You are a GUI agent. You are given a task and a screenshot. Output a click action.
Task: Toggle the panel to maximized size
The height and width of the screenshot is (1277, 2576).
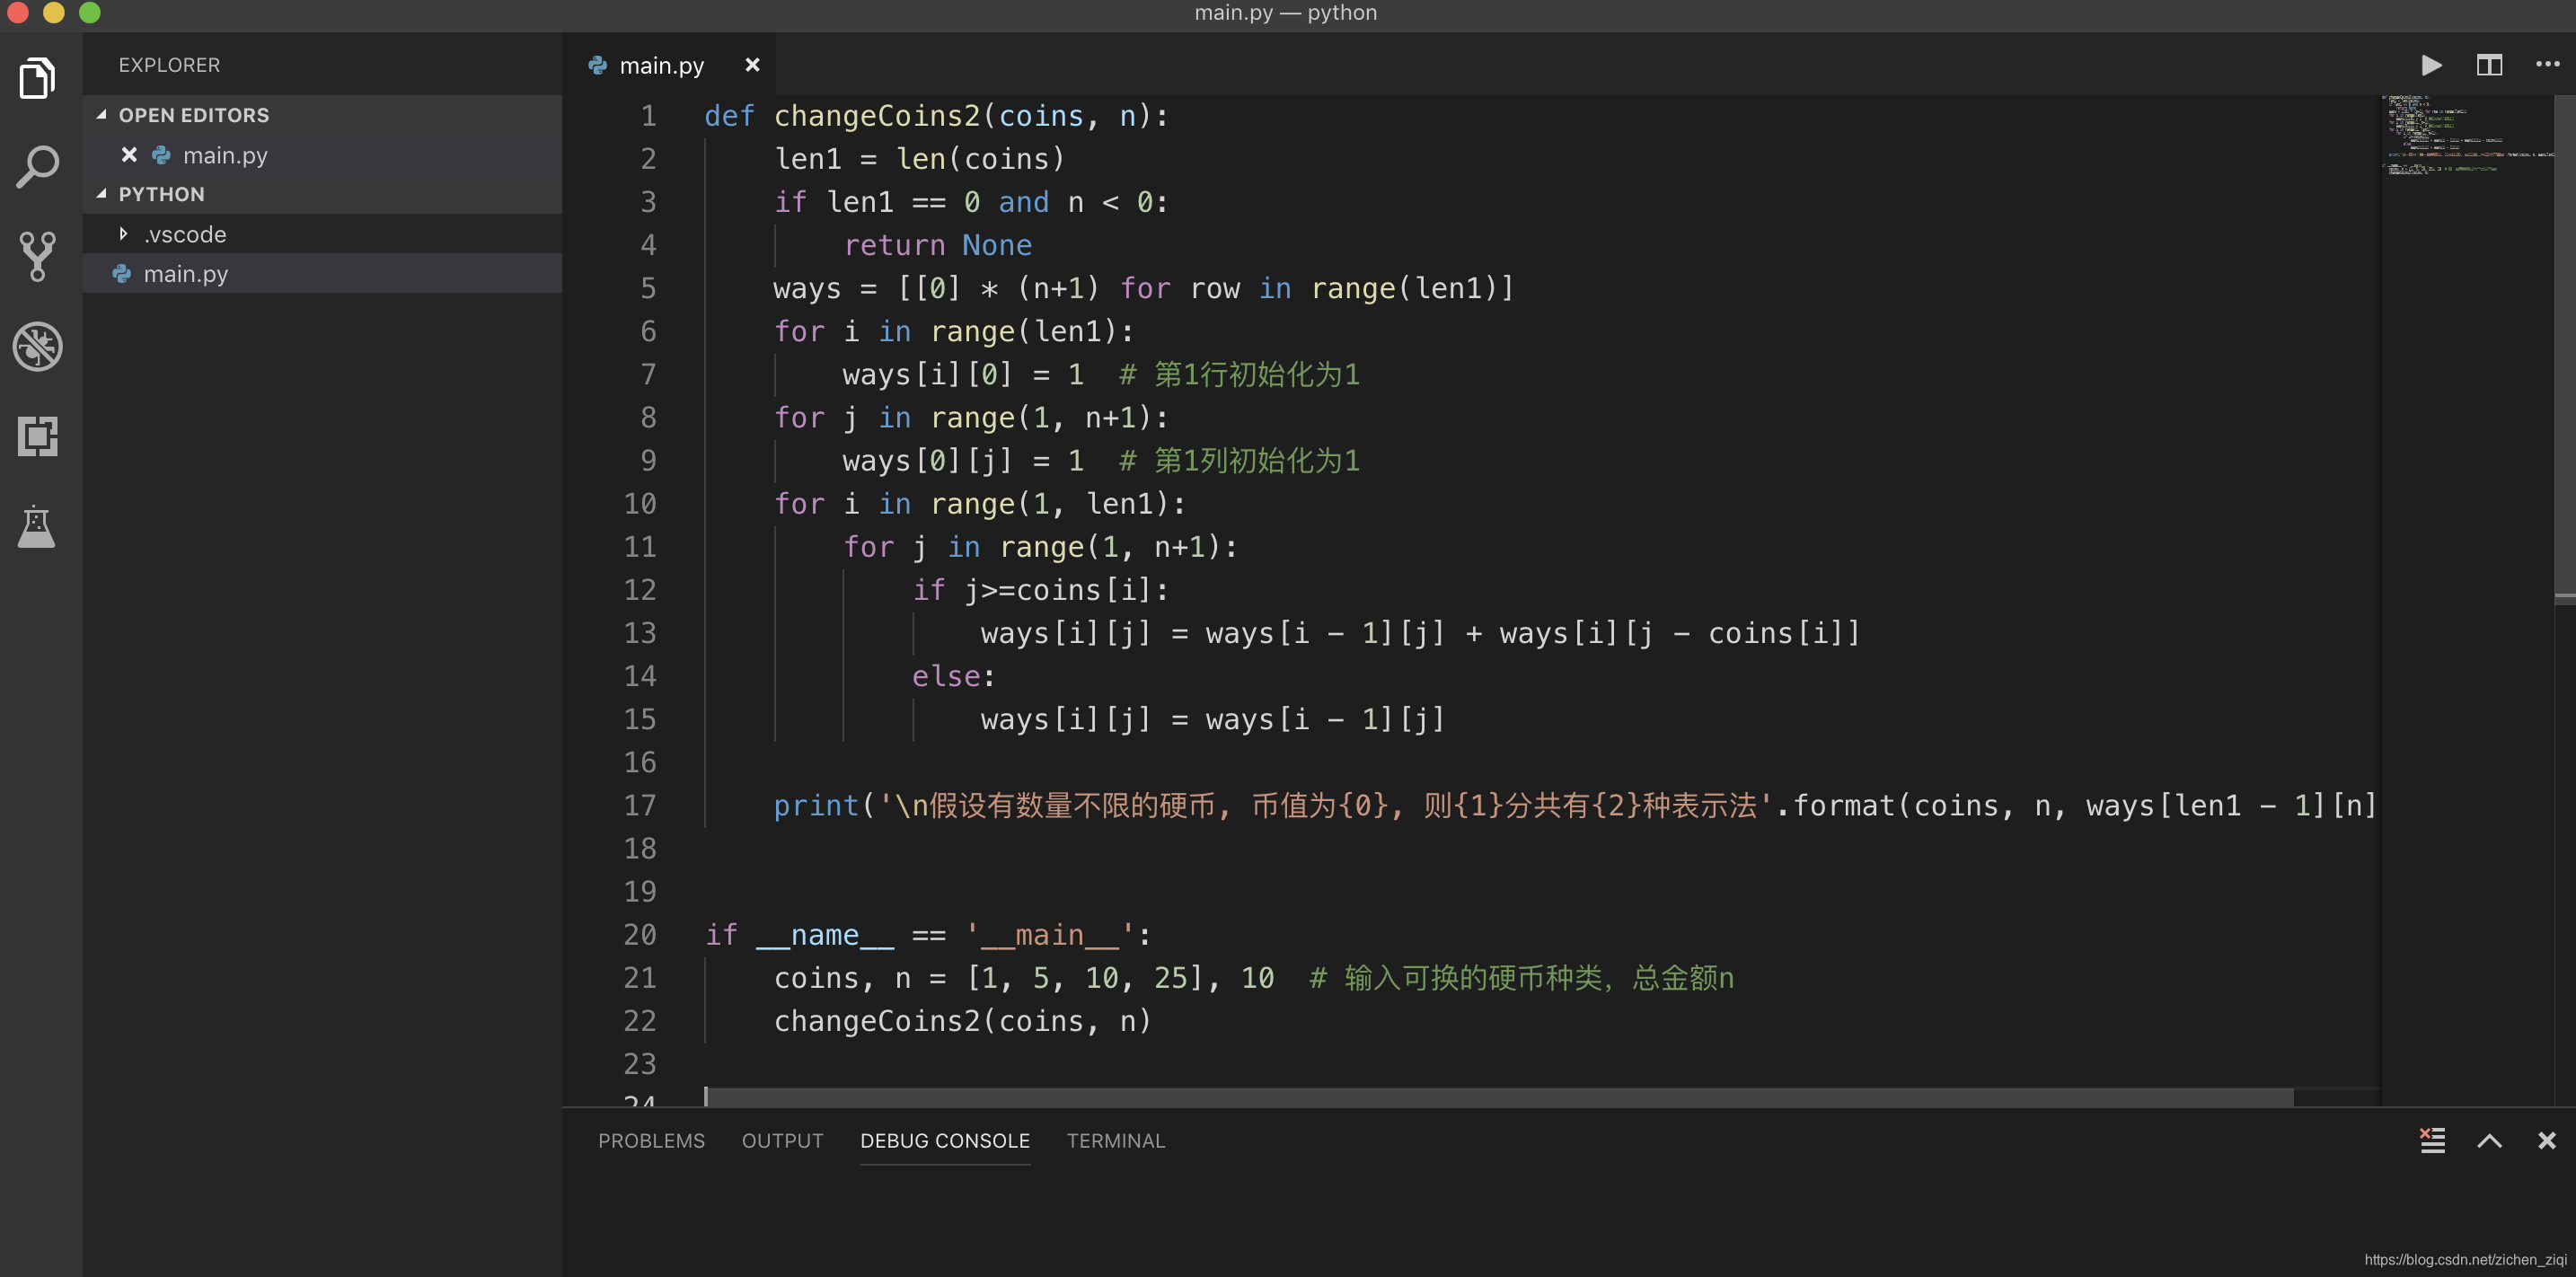point(2489,1140)
